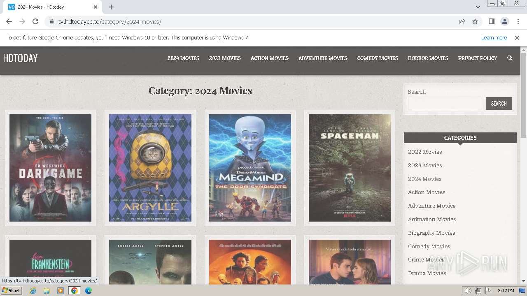The image size is (527, 296).
Task: Open Windows Explorer folder in taskbar
Action: tap(47, 291)
